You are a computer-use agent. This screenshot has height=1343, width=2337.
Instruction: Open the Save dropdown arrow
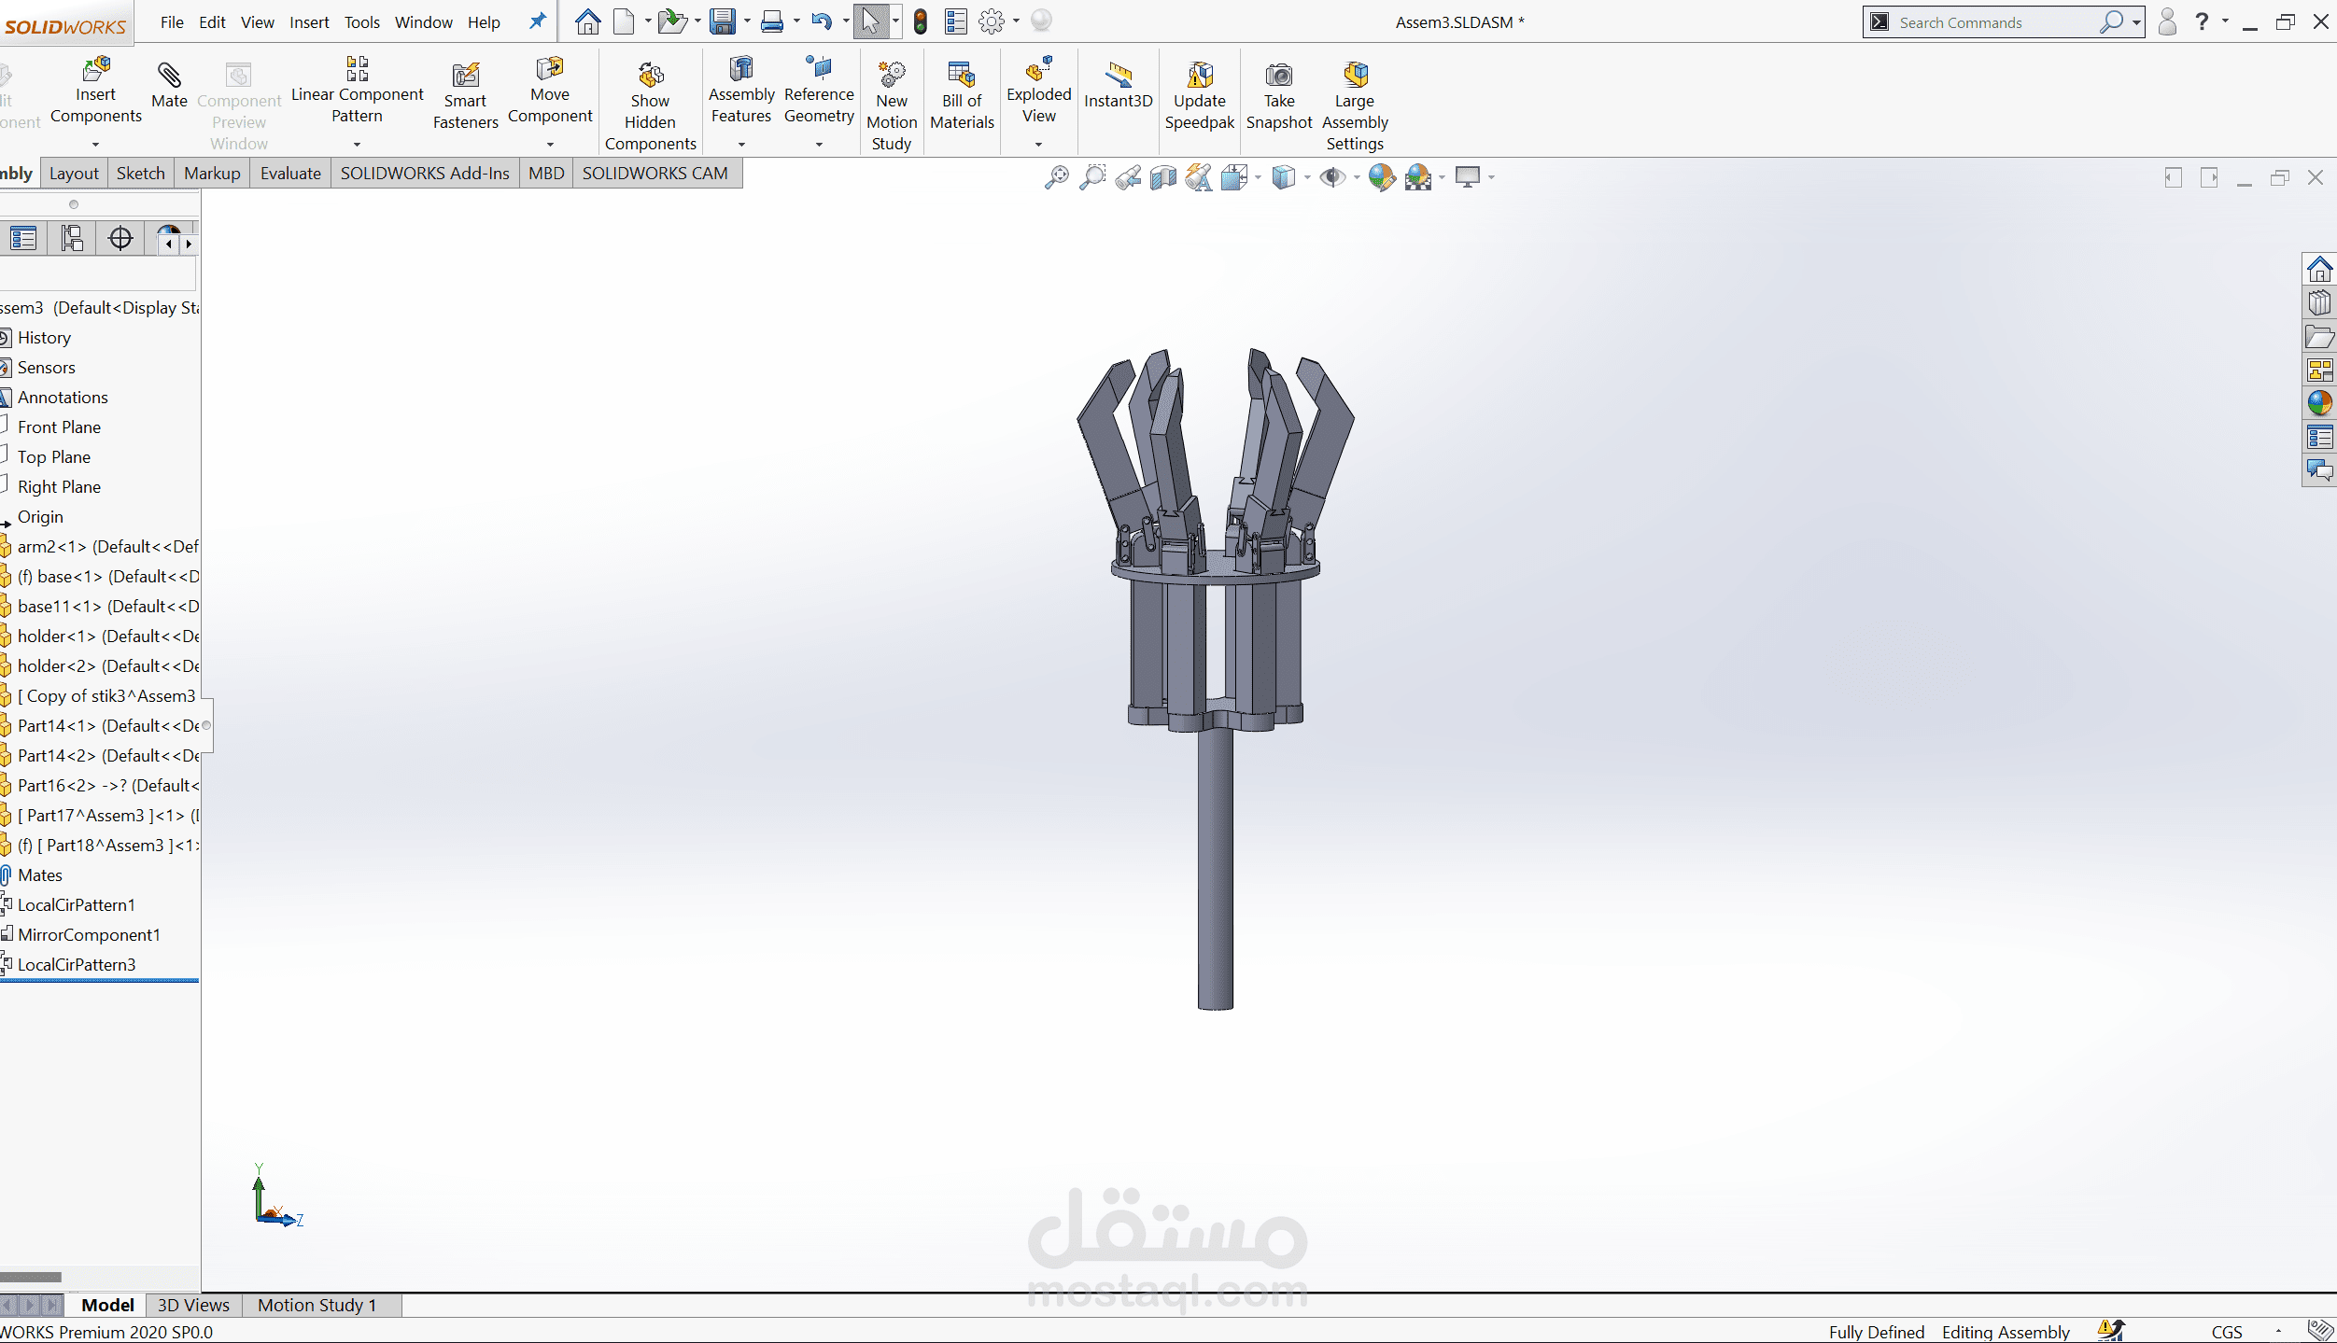(747, 21)
